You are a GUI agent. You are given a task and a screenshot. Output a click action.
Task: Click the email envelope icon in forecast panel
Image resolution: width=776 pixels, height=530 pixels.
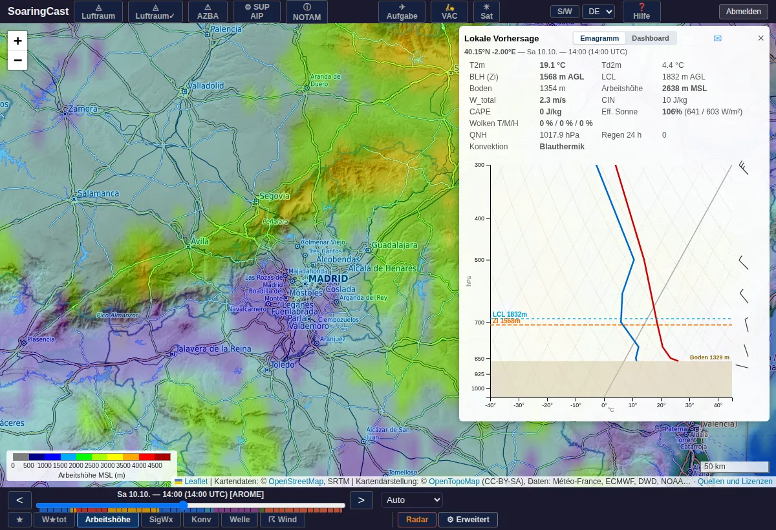point(717,38)
